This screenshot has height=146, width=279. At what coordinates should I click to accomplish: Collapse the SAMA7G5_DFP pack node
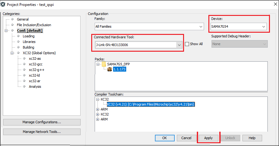click(x=98, y=64)
